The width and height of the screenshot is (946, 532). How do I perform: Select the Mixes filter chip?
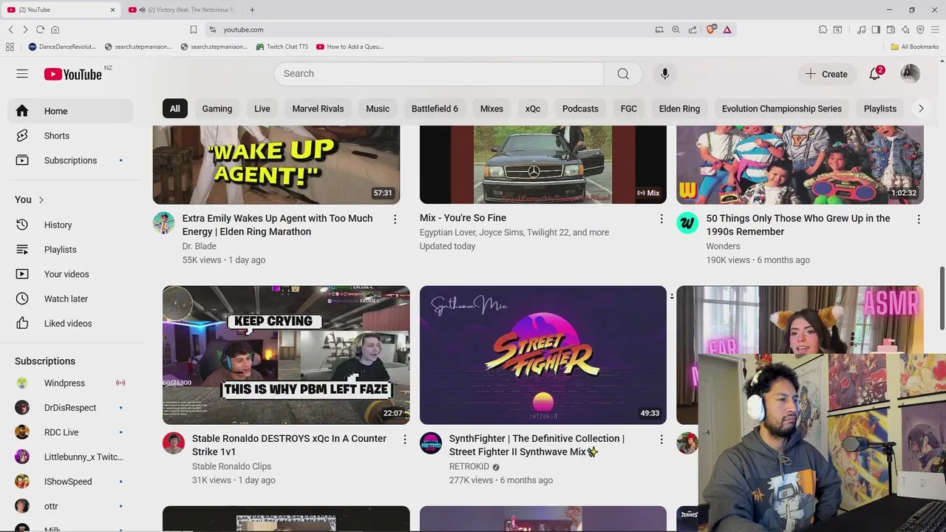point(491,109)
